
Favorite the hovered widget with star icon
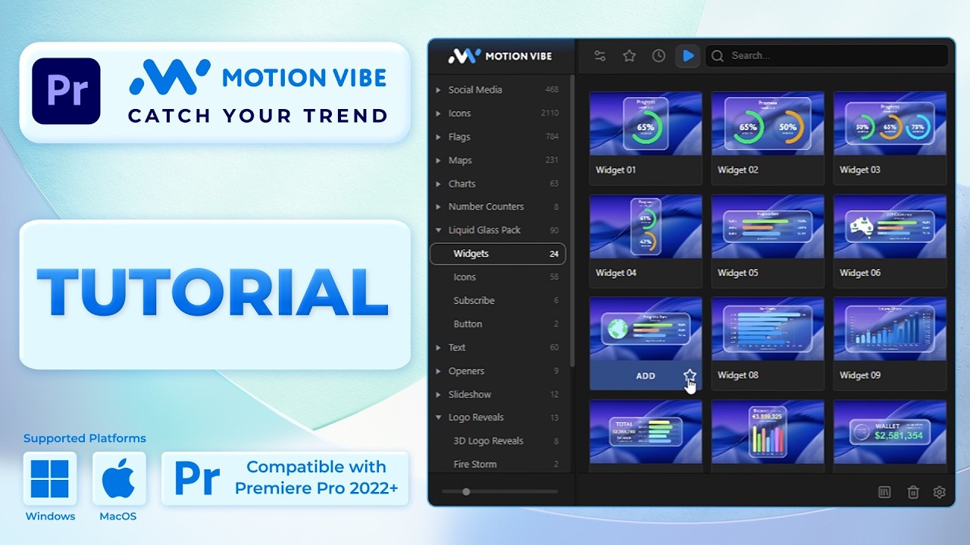click(x=690, y=375)
